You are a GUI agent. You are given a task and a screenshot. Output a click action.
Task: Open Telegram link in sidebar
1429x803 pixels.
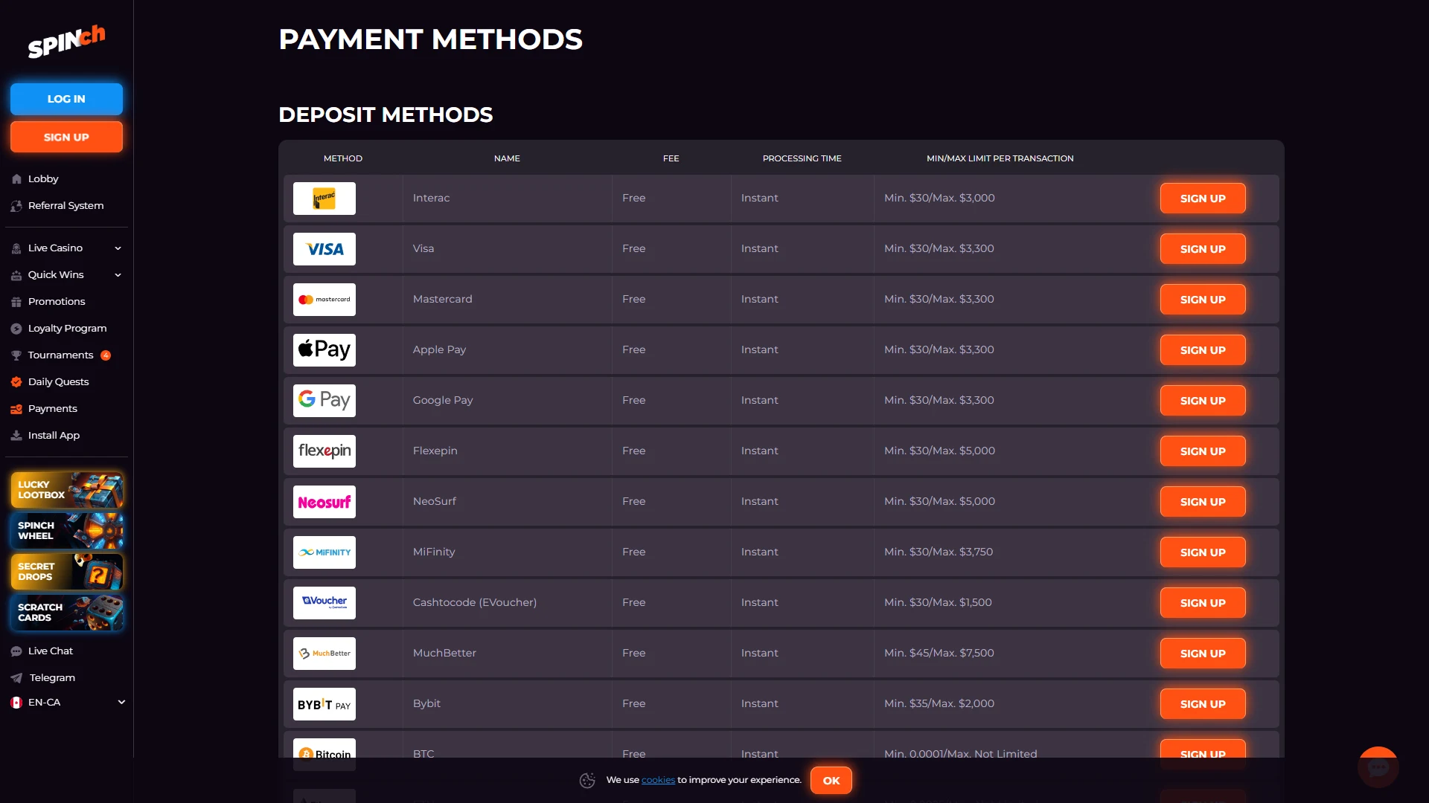coord(51,678)
